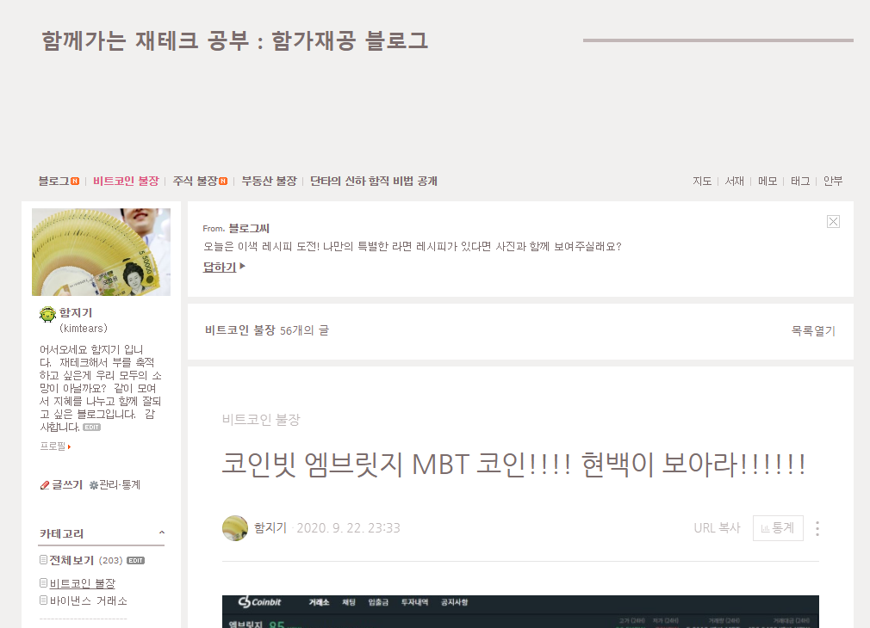Screen dimensions: 870x628
Task: Click the green profile icon beside 함지기
Action: point(47,314)
